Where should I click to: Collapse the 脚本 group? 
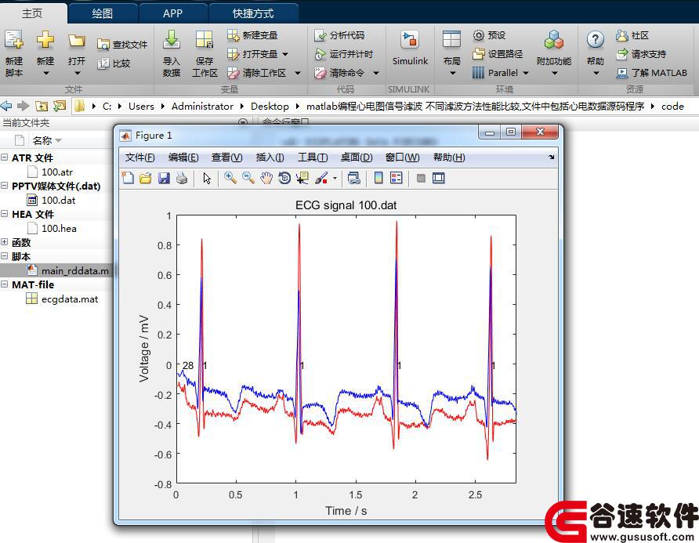(5, 256)
